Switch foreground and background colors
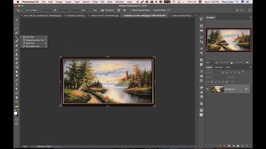 [x=18, y=110]
